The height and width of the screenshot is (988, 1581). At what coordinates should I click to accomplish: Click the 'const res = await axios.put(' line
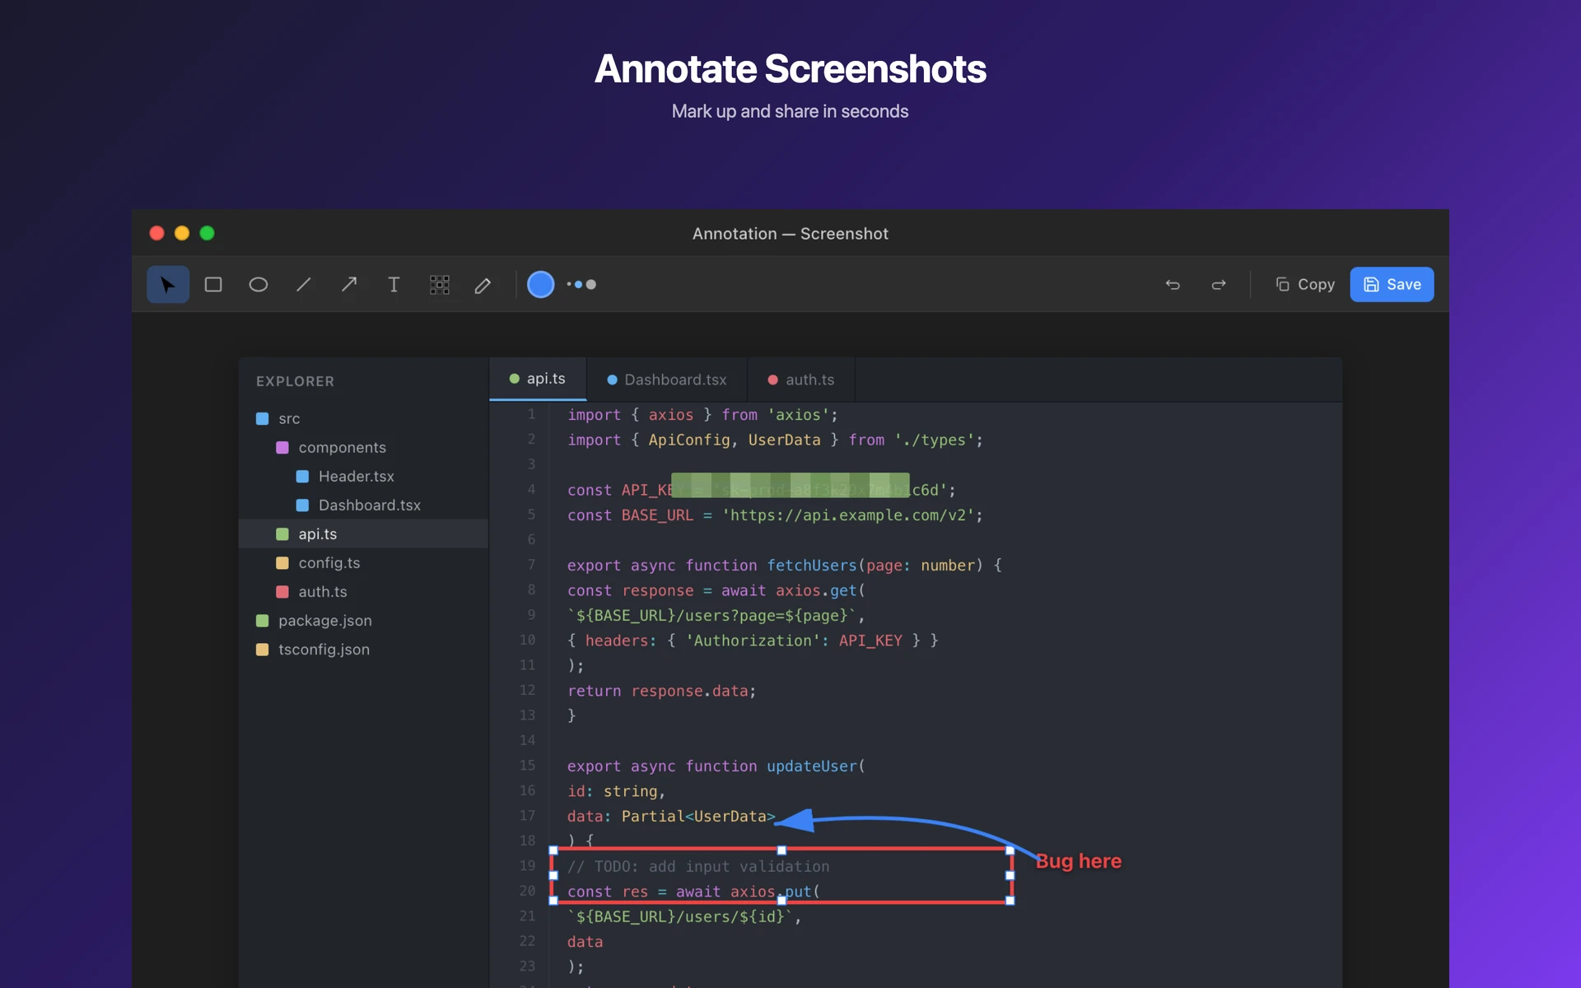point(693,892)
